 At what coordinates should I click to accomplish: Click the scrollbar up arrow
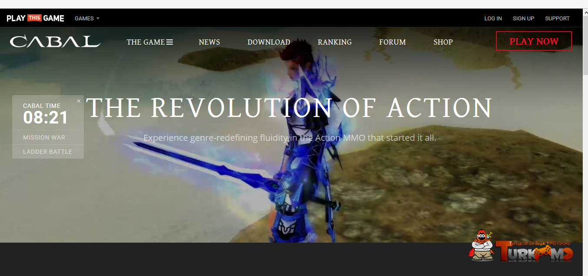click(x=585, y=12)
